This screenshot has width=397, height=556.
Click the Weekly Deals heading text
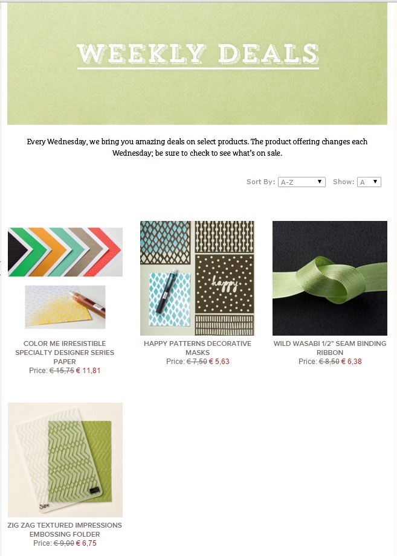198,54
